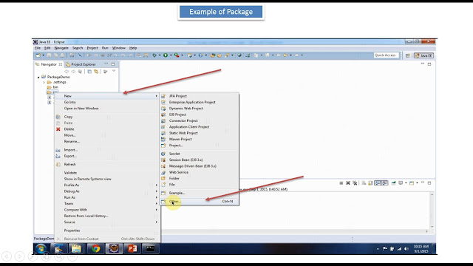Viewport: 473px width, 266px height.
Task: Choose Properties in the context menu
Action: pos(72,231)
